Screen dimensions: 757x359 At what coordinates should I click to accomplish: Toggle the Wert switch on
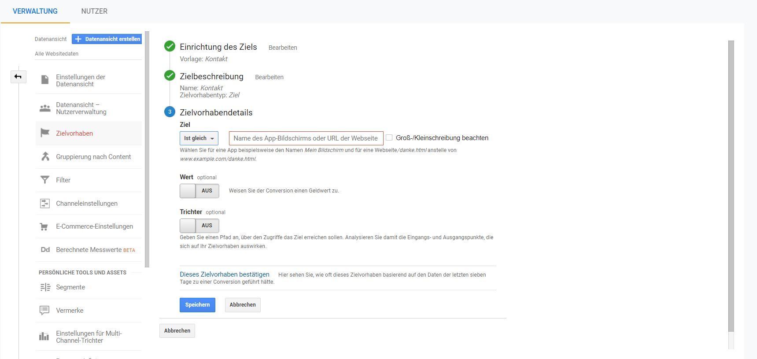(199, 191)
